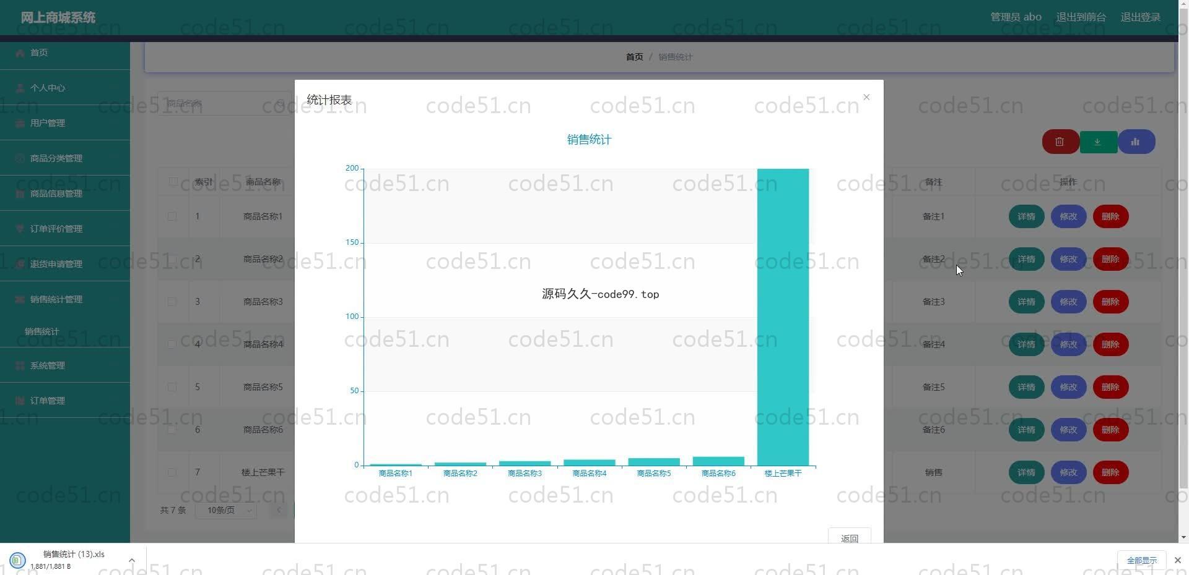Click the tall 楼上芒果干 bar in chart

point(783,317)
